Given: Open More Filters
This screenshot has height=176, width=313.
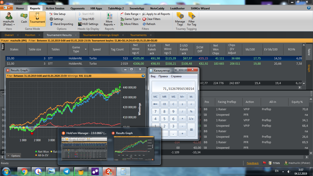Looking at the screenshot, I should pyautogui.click(x=129, y=24).
